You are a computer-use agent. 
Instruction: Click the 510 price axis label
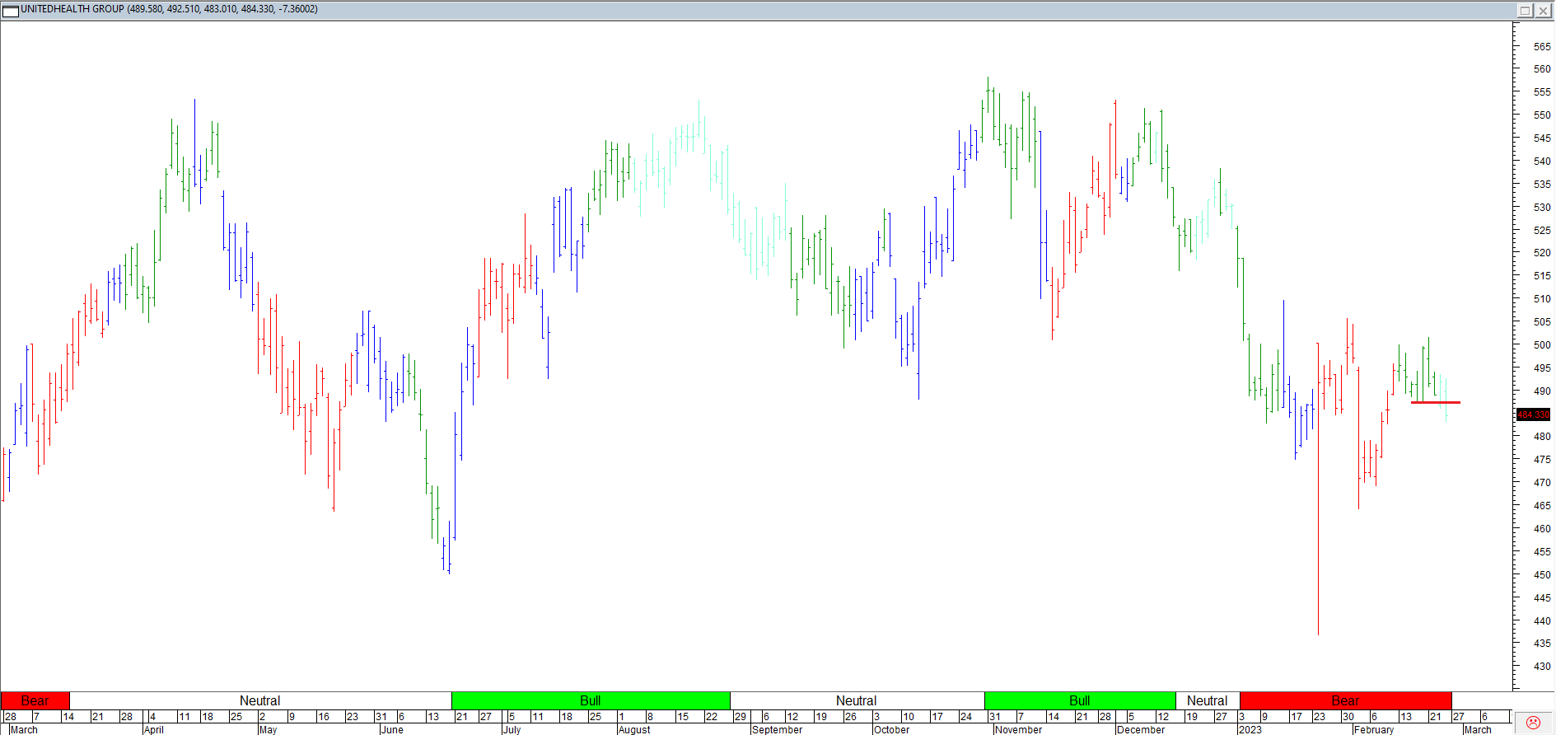[x=1542, y=299]
